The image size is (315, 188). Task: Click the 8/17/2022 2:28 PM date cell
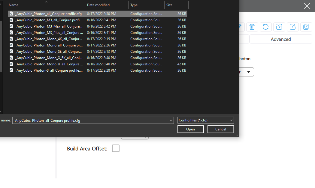[101, 70]
